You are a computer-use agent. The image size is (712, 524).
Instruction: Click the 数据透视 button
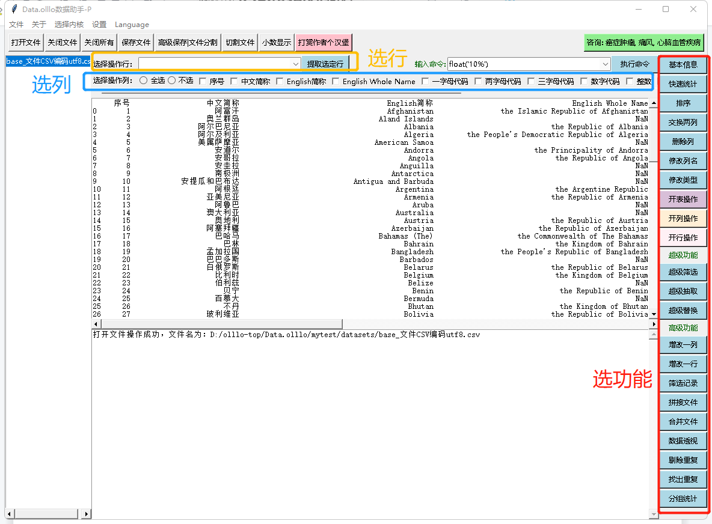(683, 440)
